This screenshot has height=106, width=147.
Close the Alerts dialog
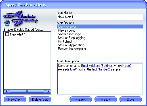[131, 100]
